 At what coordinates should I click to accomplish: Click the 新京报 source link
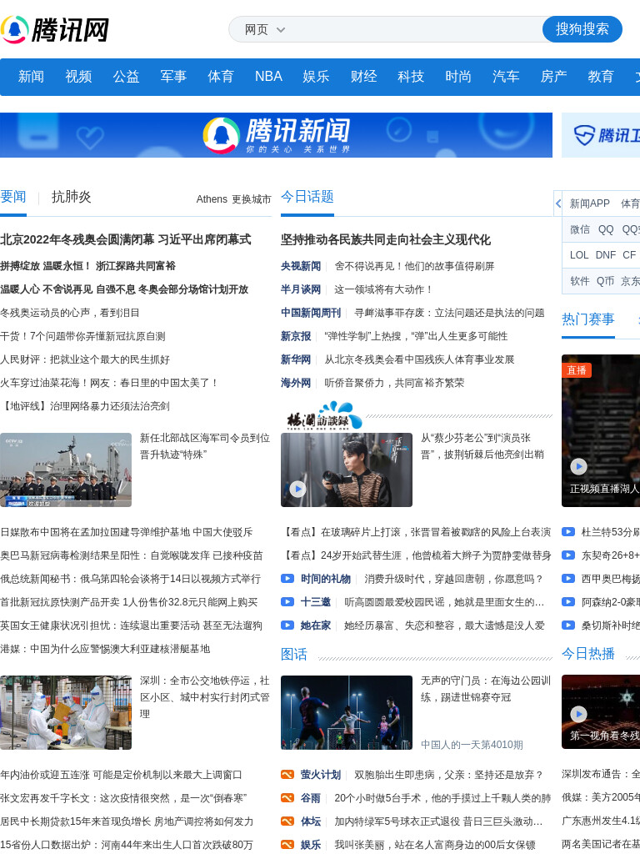[x=296, y=337]
